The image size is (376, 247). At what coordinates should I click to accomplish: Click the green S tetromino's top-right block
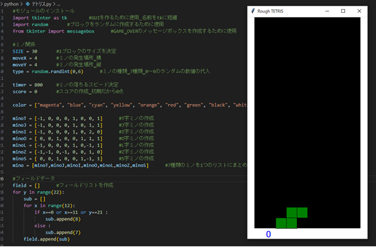(302, 212)
